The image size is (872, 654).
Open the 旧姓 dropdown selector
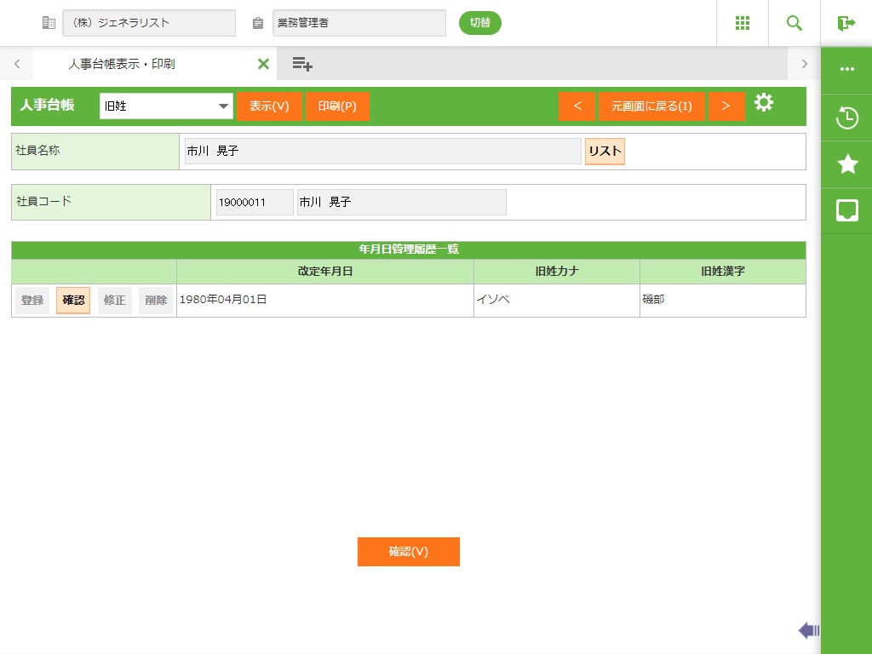[x=166, y=106]
